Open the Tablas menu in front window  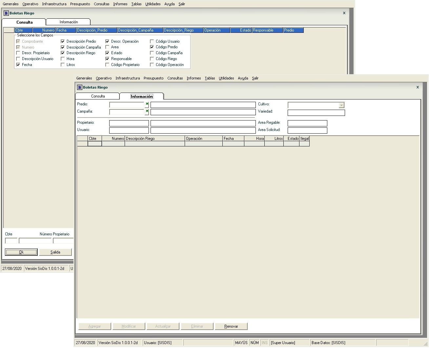[x=210, y=78]
